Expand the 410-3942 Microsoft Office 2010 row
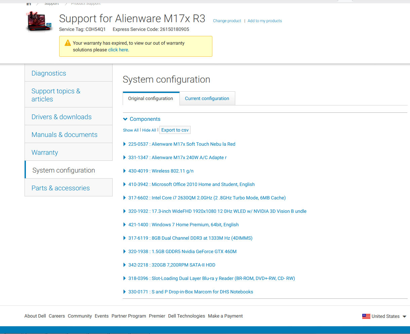The height and width of the screenshot is (334, 410). coord(125,184)
